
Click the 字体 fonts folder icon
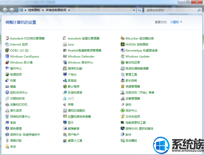(7, 147)
